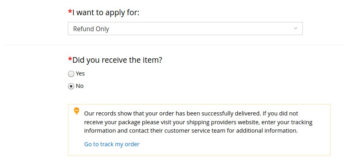The image size is (344, 163).
Task: Click the 'No' option label text
Action: point(80,86)
